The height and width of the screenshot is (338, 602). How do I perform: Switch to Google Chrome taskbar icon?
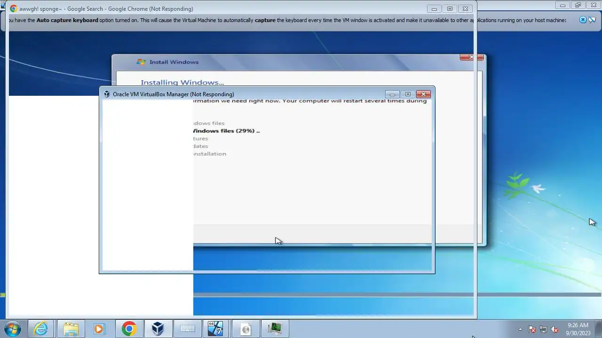(x=129, y=329)
